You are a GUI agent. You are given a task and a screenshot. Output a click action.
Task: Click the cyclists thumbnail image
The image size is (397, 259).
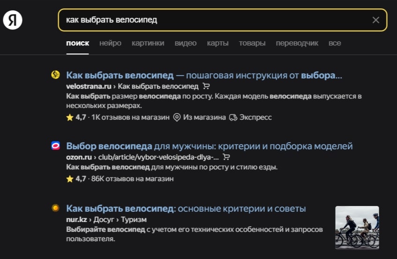coord(357,227)
